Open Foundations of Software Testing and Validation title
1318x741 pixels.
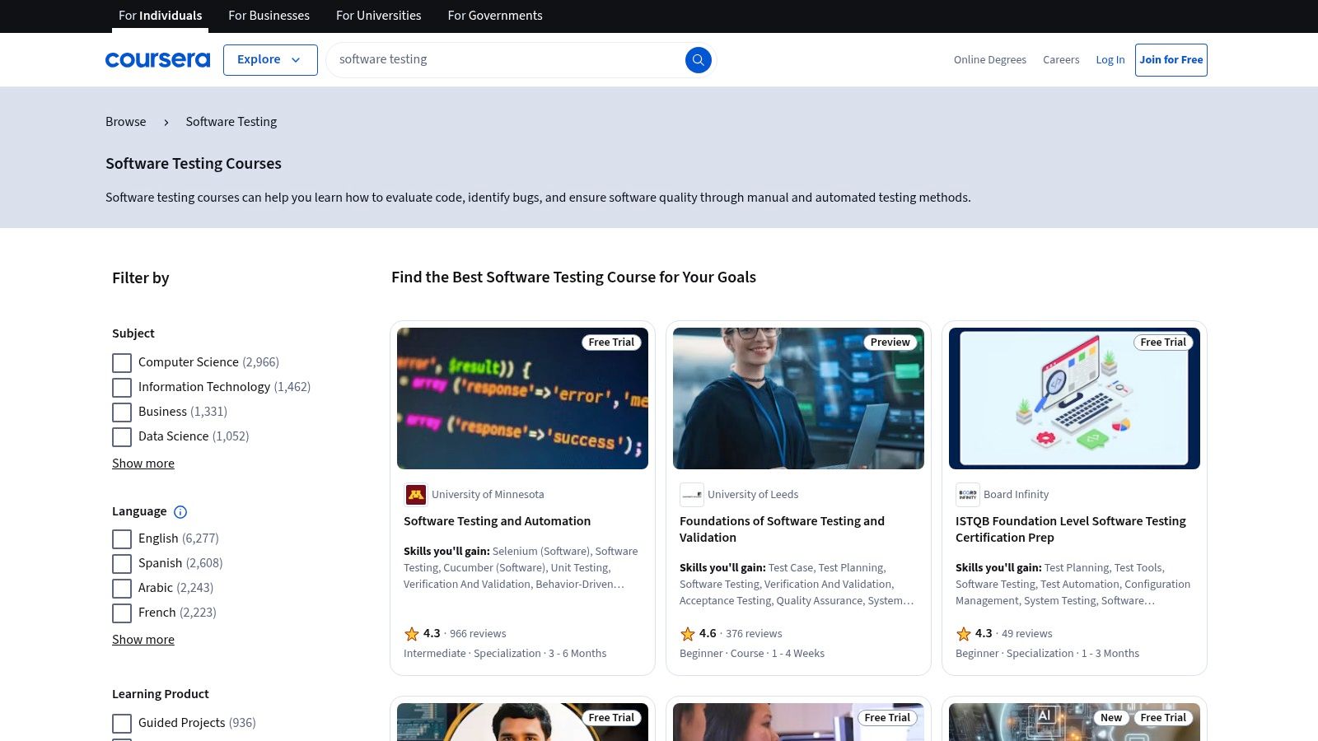782,529
